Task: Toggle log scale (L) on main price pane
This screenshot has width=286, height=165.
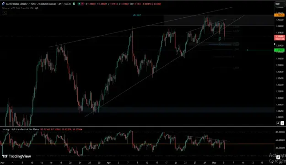Action: [282, 123]
